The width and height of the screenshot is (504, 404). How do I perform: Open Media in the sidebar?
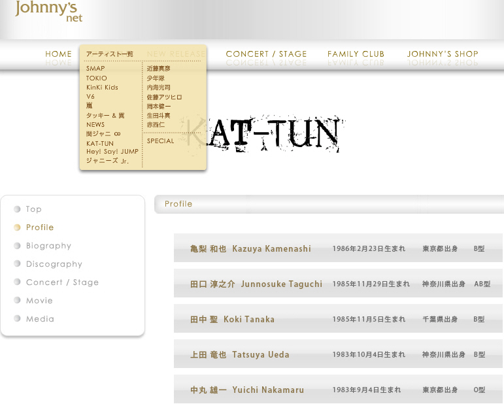40,319
